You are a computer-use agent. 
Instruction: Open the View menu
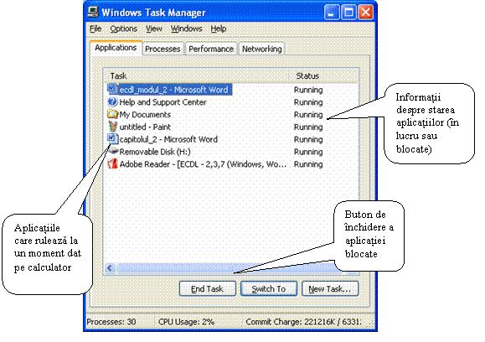click(x=154, y=28)
